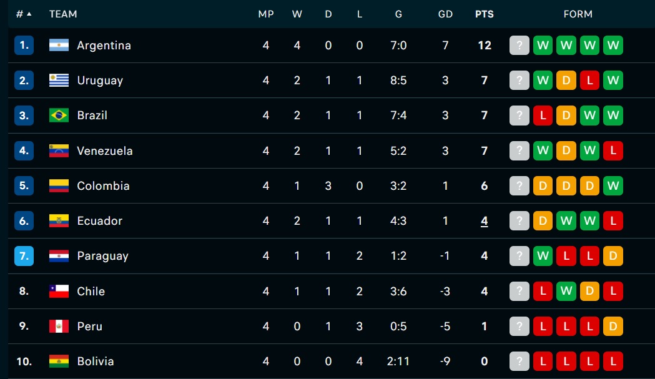655x379 pixels.
Task: Open the Colombia team link
Action: (x=103, y=186)
